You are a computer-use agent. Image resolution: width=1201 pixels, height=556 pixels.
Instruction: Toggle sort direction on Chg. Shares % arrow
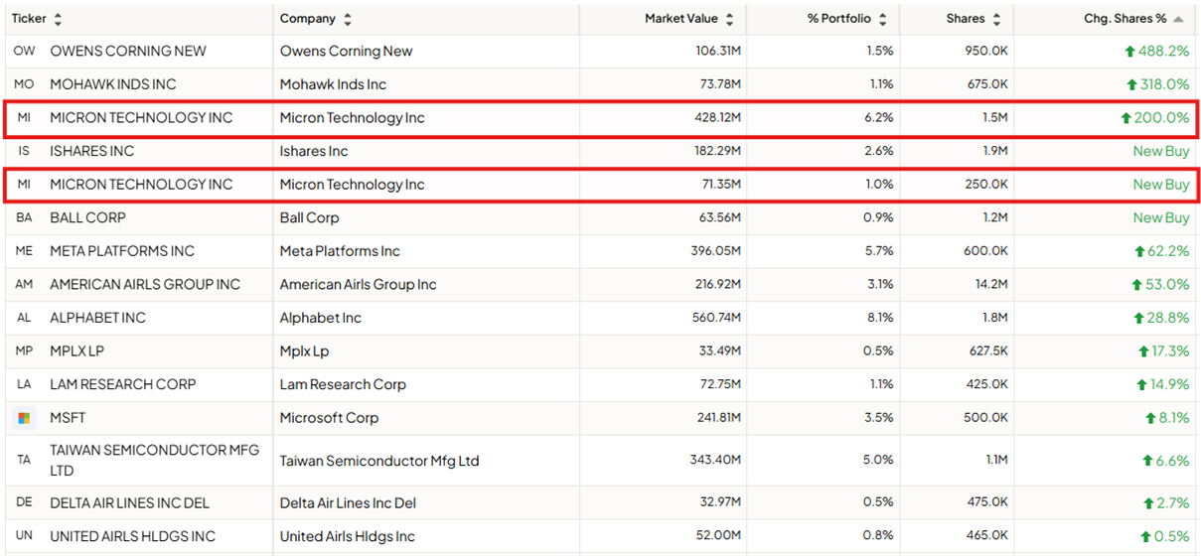point(1178,19)
